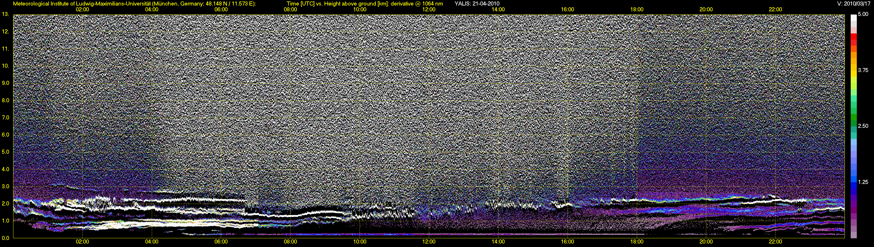
Task: Pick the green segment of the colorbar
Action: (x=854, y=117)
